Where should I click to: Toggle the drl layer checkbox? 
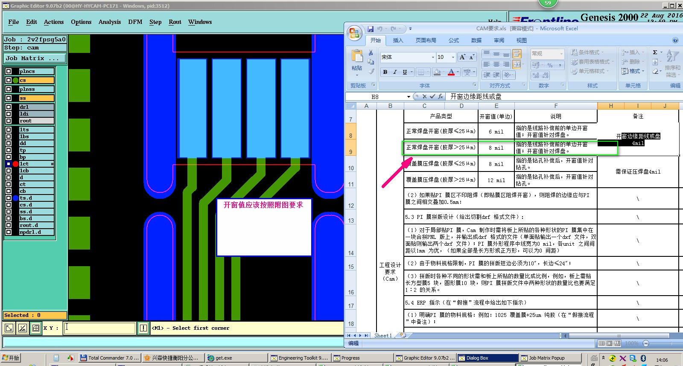tap(9, 107)
